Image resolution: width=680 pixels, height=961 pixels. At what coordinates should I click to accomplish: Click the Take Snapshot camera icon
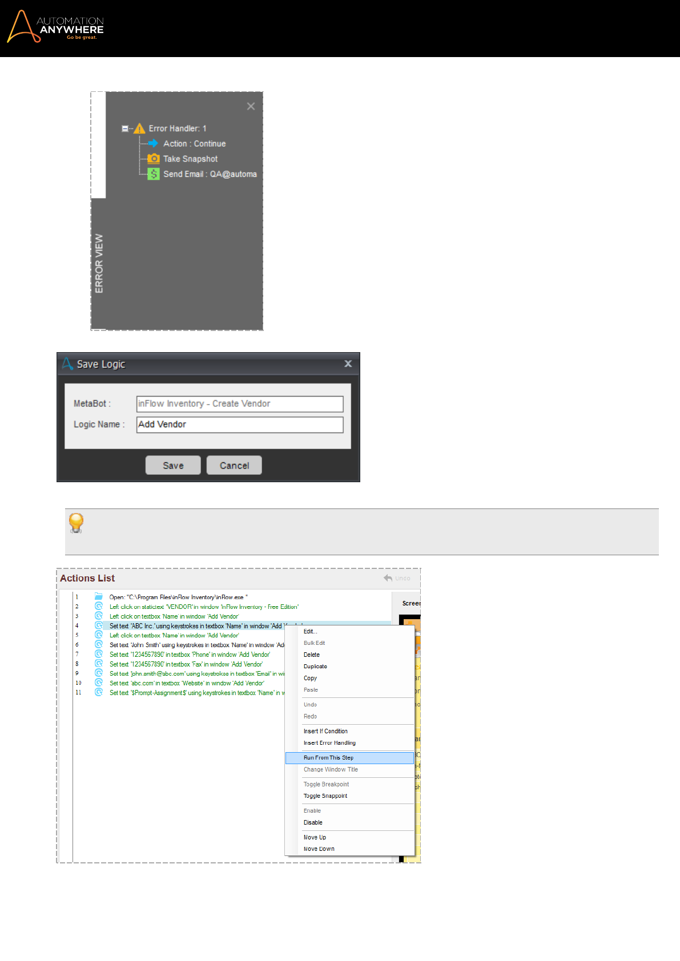pyautogui.click(x=154, y=159)
